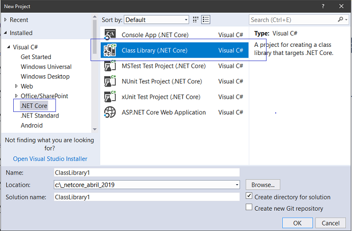Select the .NET Standard category

pos(40,115)
